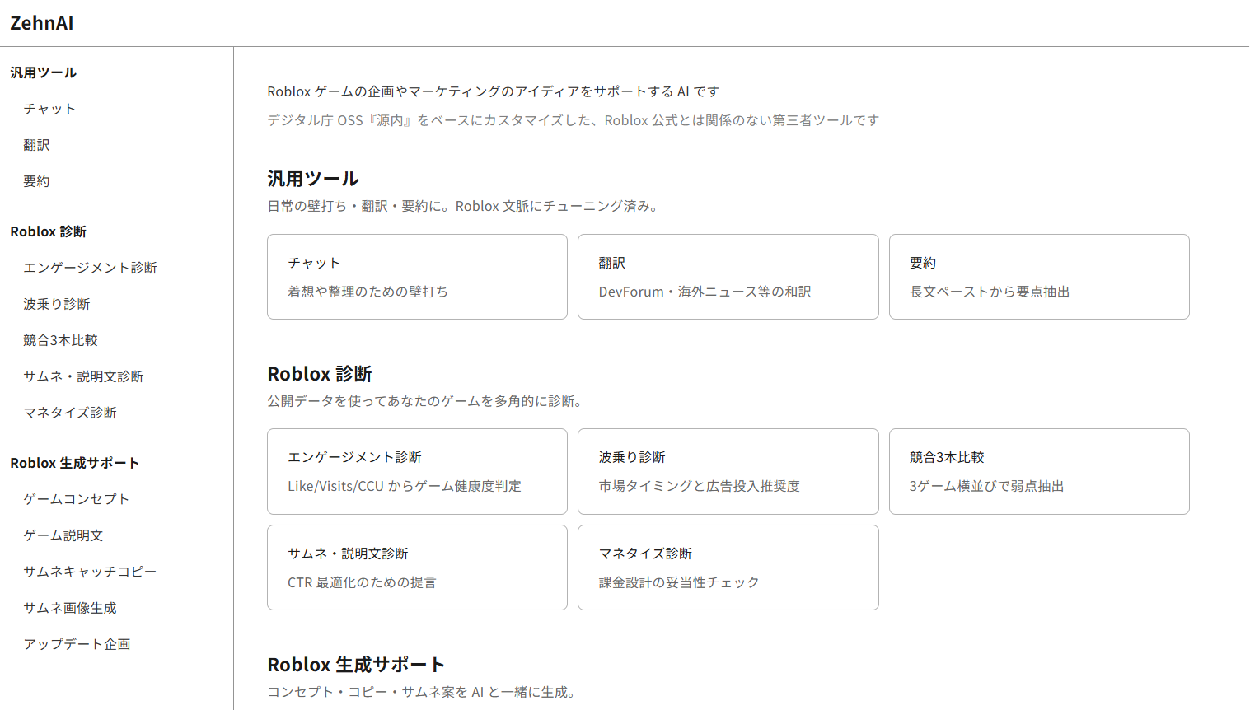Select 波乗り診断 in the sidebar
This screenshot has height=710, width=1250.
[57, 304]
